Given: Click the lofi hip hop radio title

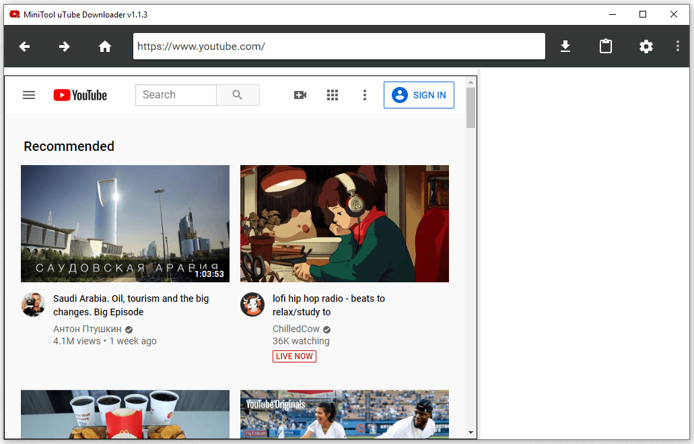Looking at the screenshot, I should coord(328,305).
